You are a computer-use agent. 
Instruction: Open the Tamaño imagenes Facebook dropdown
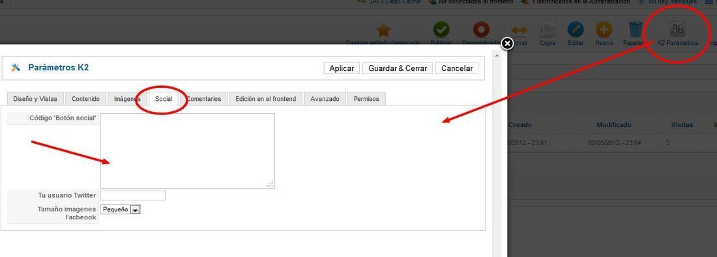click(x=121, y=210)
